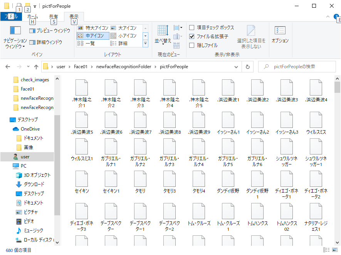Go back with the Back arrow
This screenshot has width=341, height=255.
click(8, 67)
